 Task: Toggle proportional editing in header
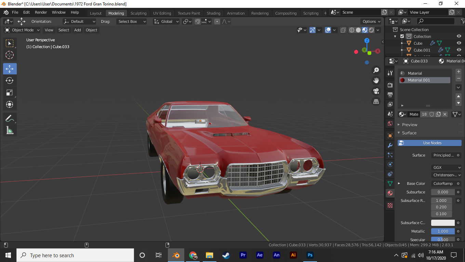(217, 21)
